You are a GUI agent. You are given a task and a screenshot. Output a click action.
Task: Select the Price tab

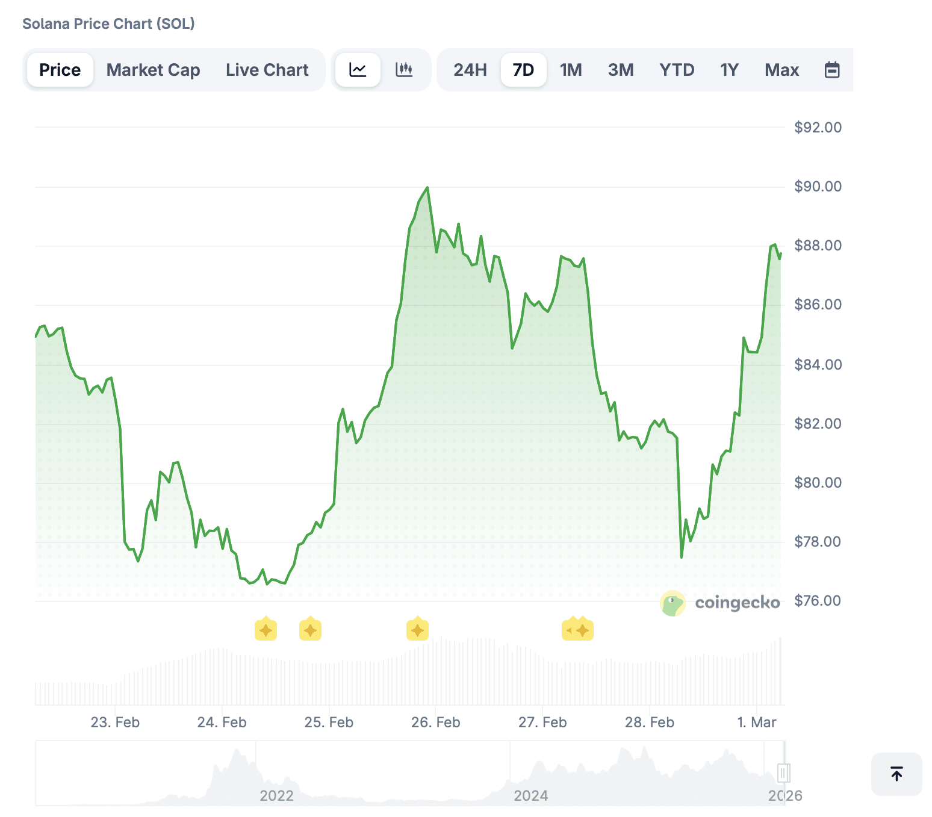click(x=60, y=70)
